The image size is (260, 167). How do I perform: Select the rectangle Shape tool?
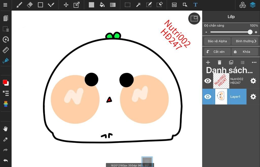(x=40, y=5)
